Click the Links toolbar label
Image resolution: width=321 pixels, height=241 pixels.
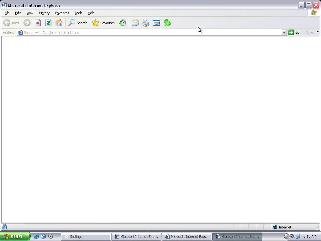click(x=310, y=33)
